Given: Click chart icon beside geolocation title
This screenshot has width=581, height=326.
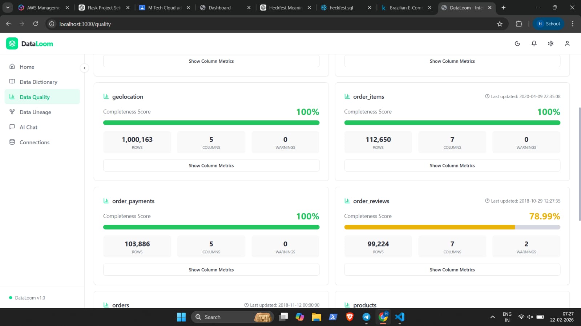Looking at the screenshot, I should (106, 96).
